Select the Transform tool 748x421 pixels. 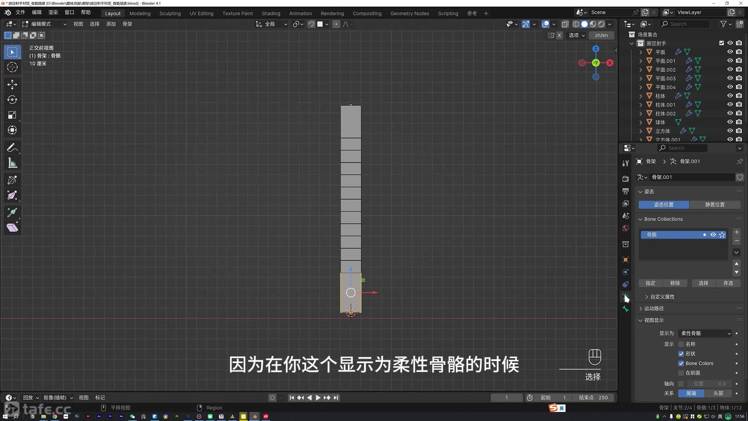click(12, 130)
